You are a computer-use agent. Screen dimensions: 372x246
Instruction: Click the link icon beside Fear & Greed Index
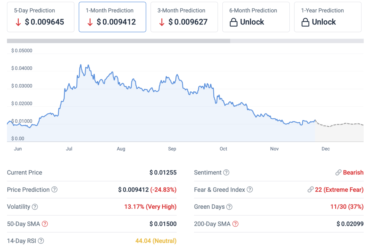(x=310, y=190)
